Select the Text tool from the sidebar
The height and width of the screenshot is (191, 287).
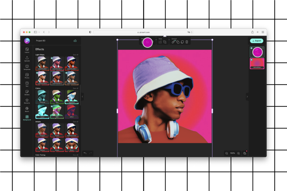point(27,84)
